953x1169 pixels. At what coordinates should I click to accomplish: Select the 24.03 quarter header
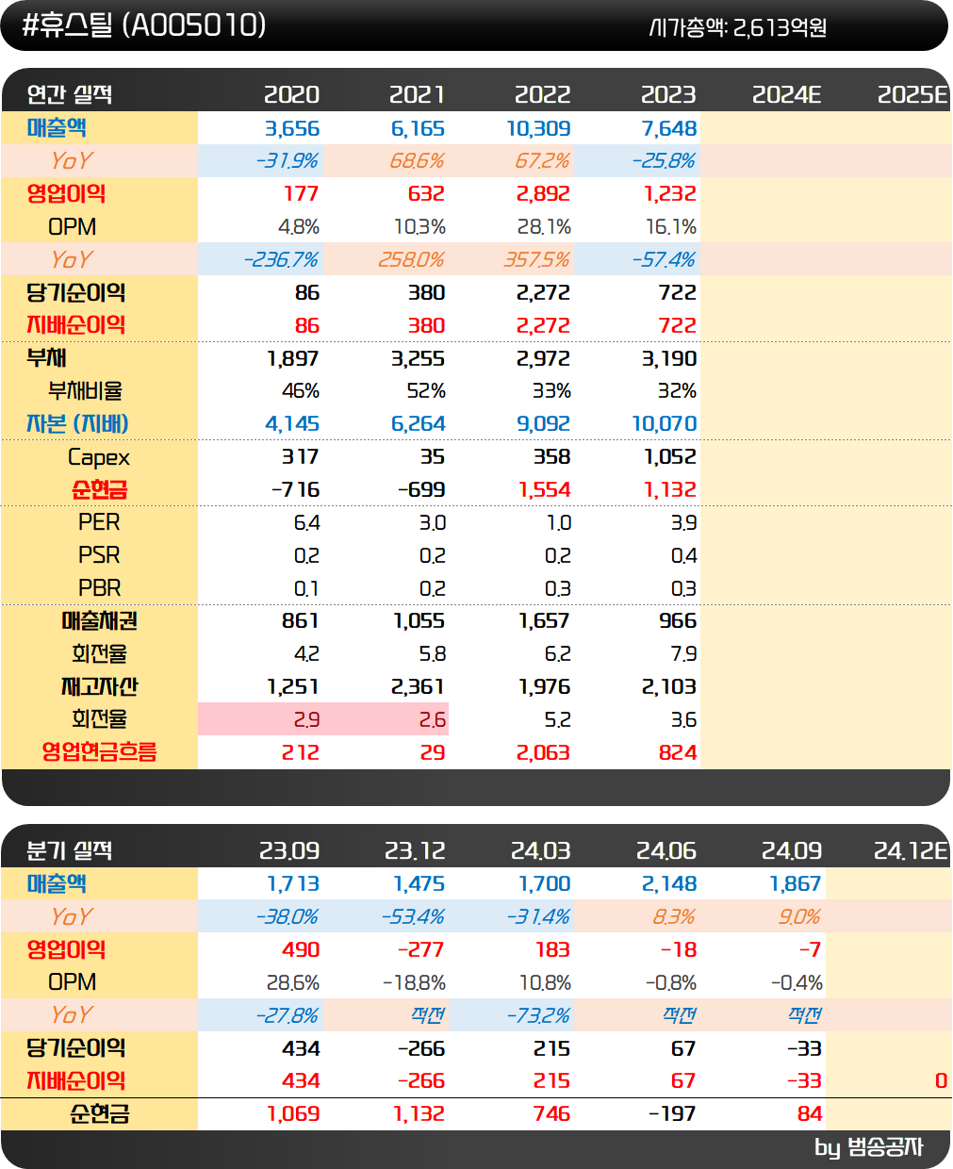coord(541,850)
